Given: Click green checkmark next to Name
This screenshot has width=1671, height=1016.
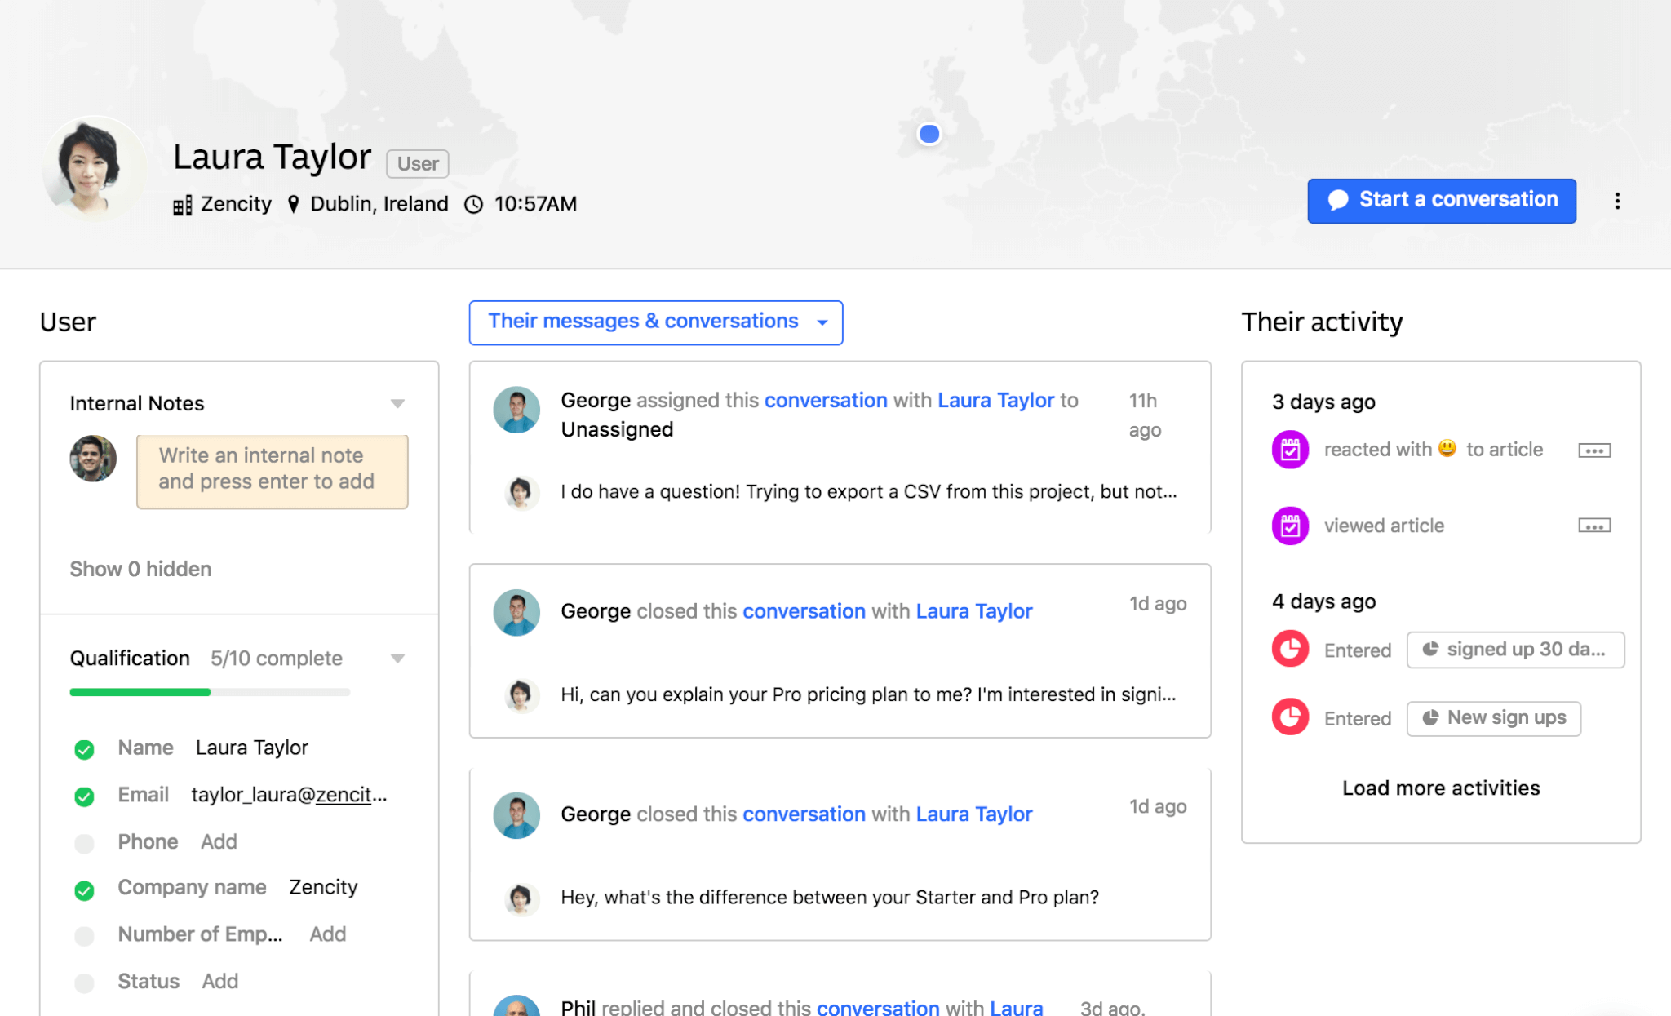Looking at the screenshot, I should tap(84, 749).
